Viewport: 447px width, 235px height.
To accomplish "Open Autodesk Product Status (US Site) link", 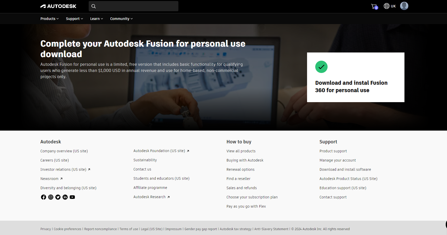I will 348,179.
